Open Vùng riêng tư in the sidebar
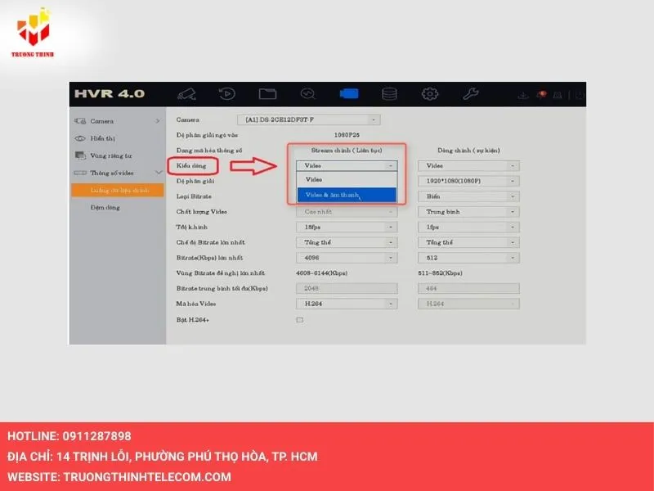The height and width of the screenshot is (491, 654). [x=110, y=155]
